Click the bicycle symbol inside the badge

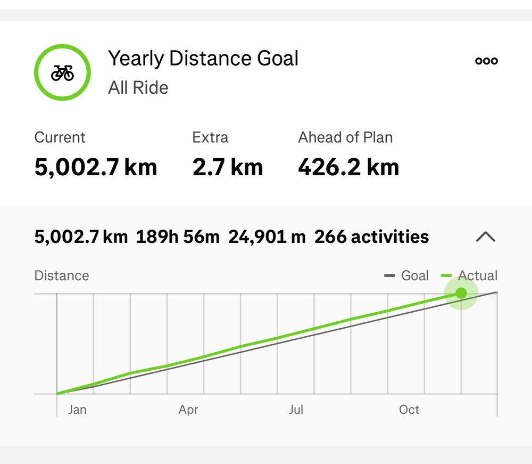(x=62, y=72)
